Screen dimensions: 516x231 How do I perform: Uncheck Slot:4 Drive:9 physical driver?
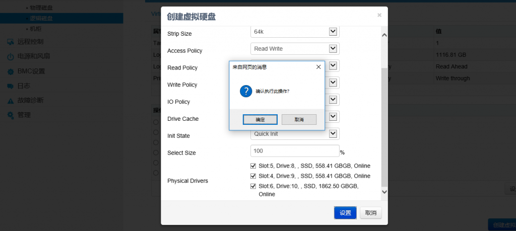[253, 176]
